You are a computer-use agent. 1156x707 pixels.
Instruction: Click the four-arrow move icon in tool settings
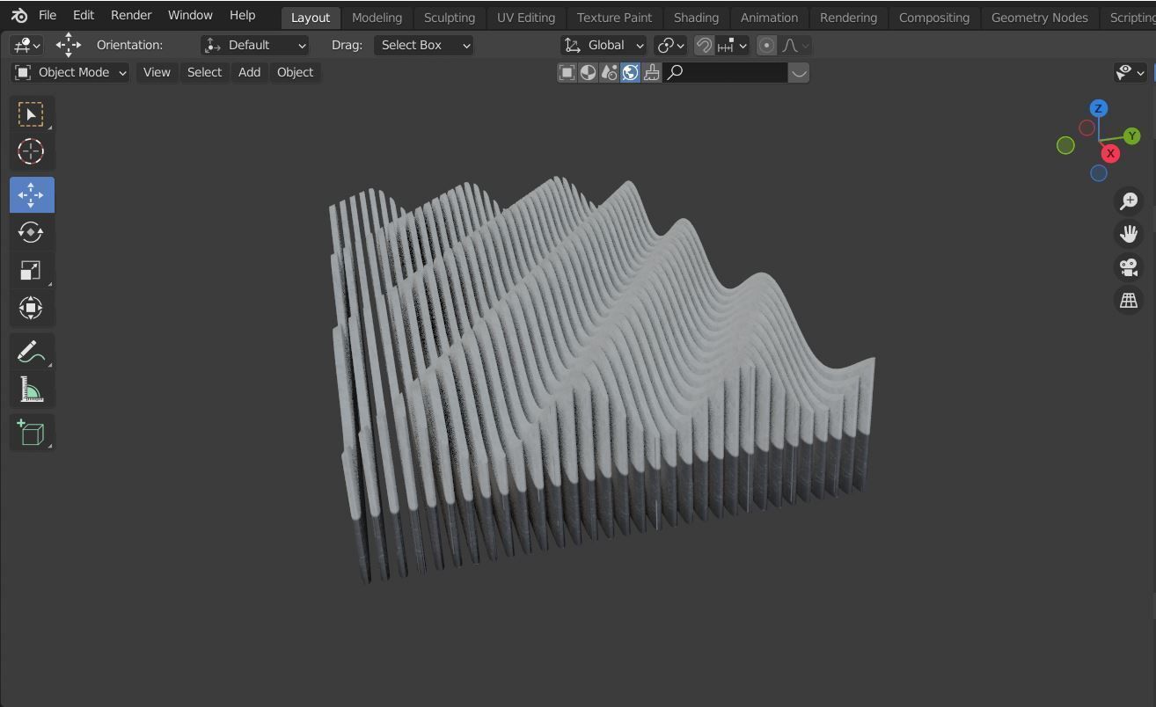pyautogui.click(x=68, y=45)
